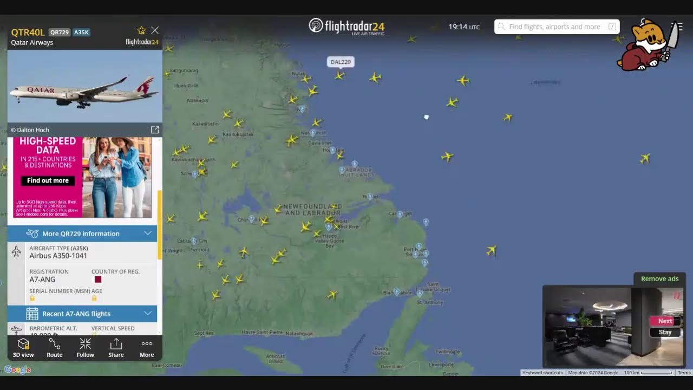Viewport: 693px width, 390px height.
Task: Click the A35K aircraft type badge
Action: (x=81, y=32)
